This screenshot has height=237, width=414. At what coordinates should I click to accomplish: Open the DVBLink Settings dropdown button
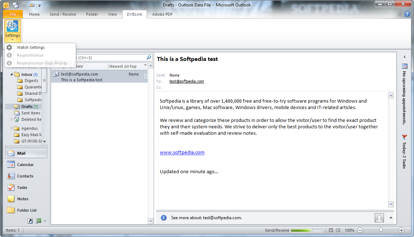[x=13, y=31]
